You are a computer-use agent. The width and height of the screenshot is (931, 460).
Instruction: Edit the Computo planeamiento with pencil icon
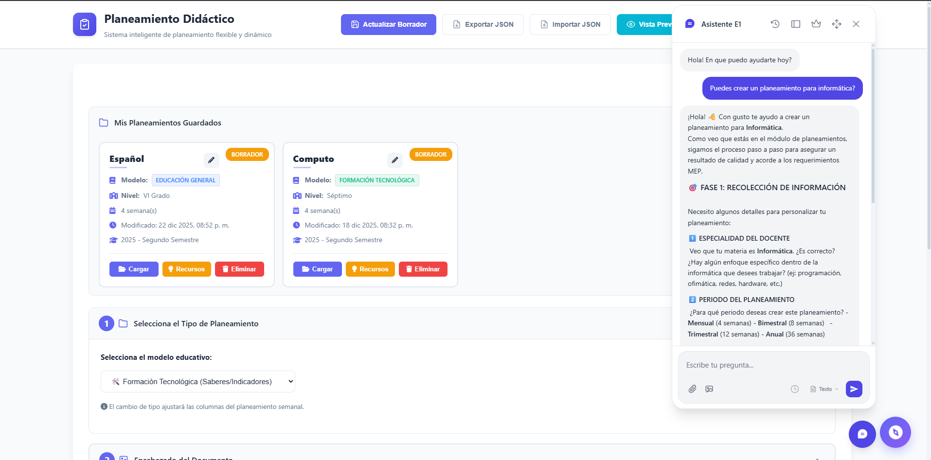click(395, 160)
